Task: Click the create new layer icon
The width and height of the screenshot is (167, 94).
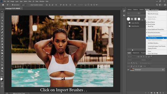Action: click(x=160, y=93)
